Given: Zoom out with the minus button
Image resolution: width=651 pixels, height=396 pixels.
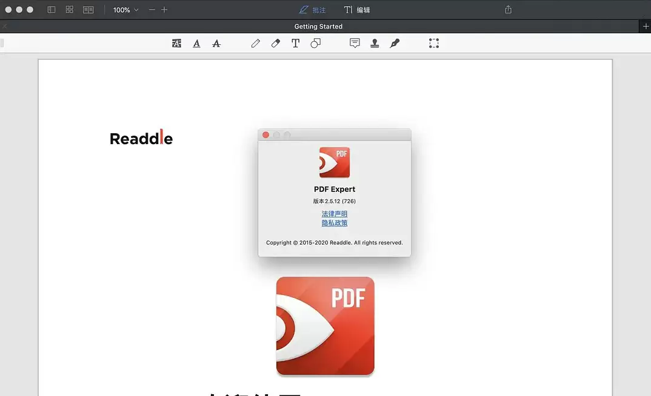Looking at the screenshot, I should [152, 10].
